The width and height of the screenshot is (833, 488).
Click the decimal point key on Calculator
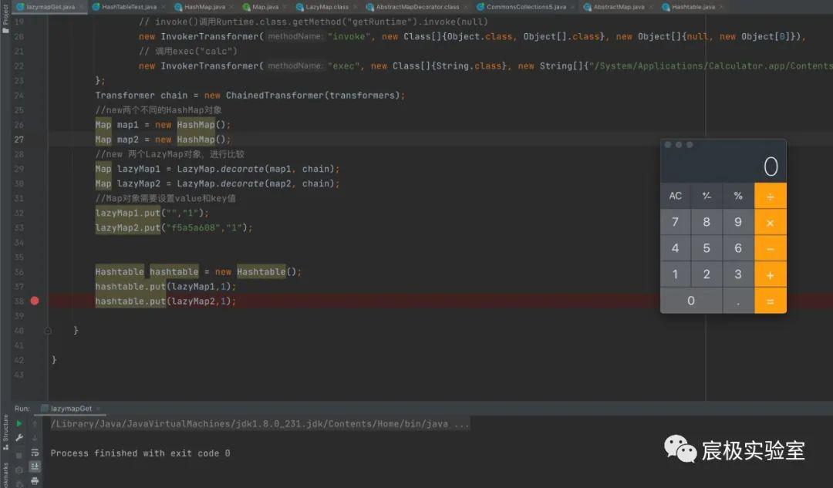[738, 301]
